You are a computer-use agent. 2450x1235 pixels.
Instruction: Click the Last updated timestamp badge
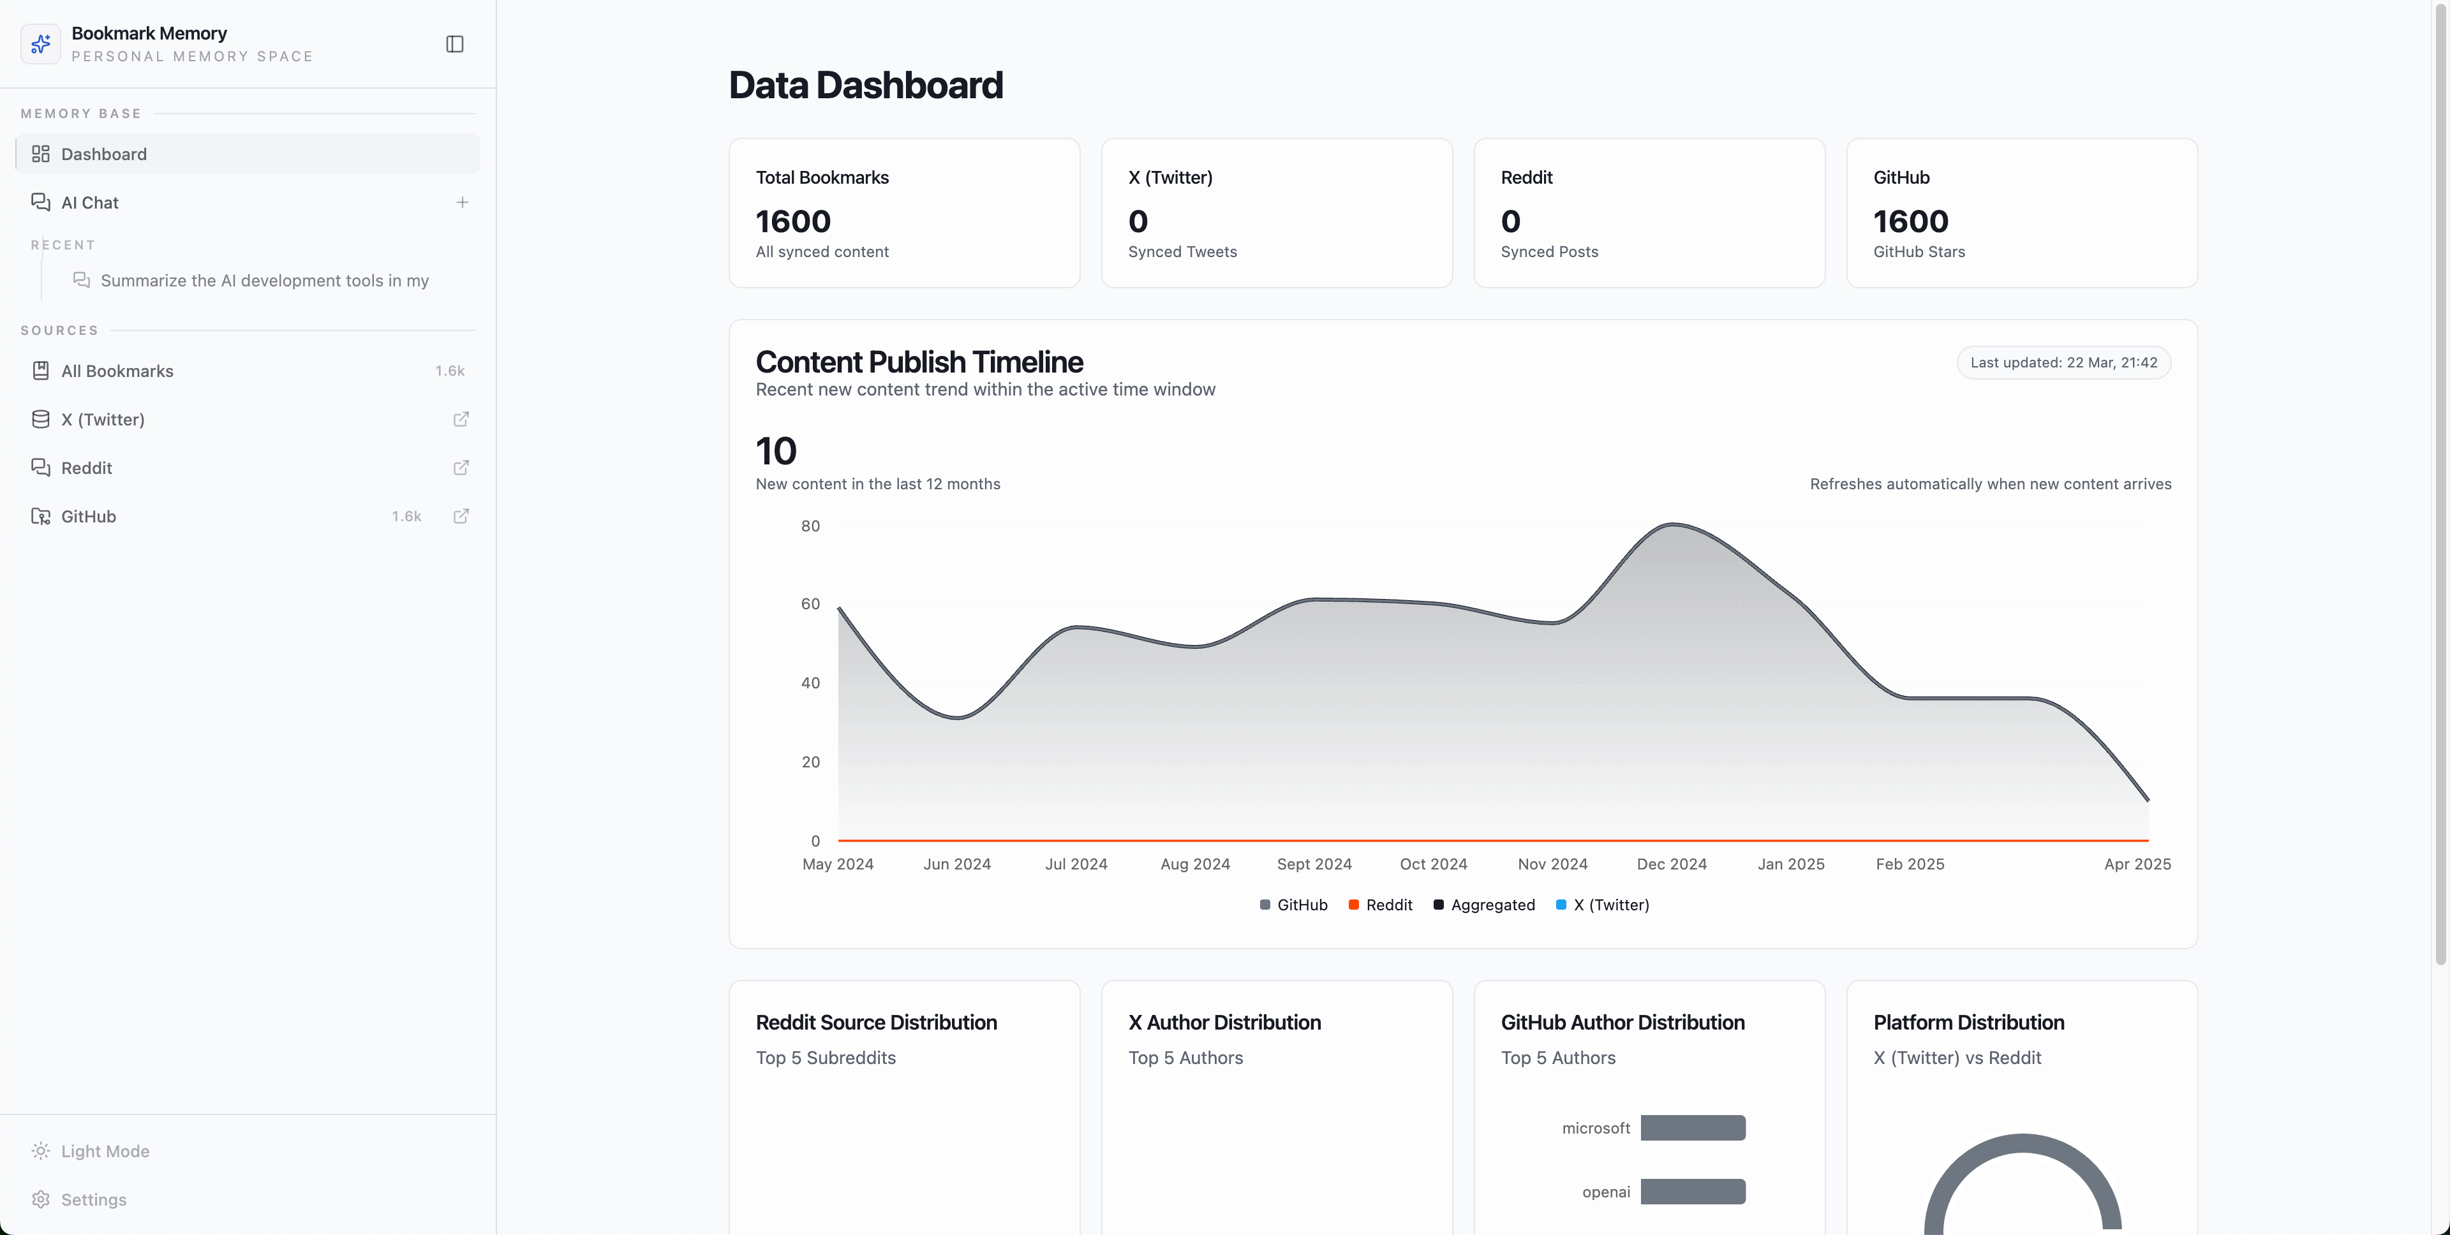pyautogui.click(x=2063, y=362)
